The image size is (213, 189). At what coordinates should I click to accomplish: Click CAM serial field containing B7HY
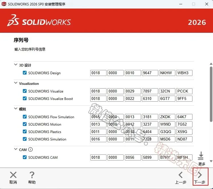point(167,158)
